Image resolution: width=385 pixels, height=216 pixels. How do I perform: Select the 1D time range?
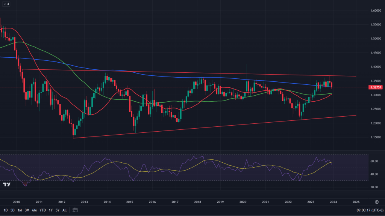(5, 210)
